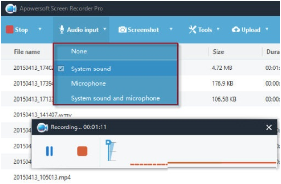Open the Tools wrench icon

click(x=192, y=29)
